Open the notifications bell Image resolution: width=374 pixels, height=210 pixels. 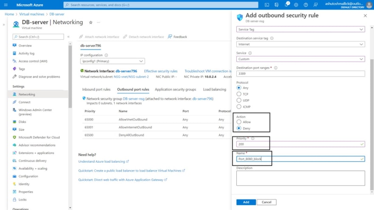tap(286, 5)
